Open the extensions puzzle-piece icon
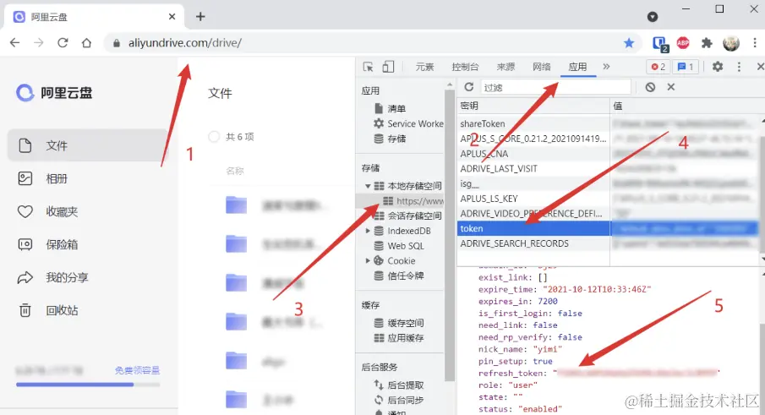The height and width of the screenshot is (415, 765). [707, 43]
